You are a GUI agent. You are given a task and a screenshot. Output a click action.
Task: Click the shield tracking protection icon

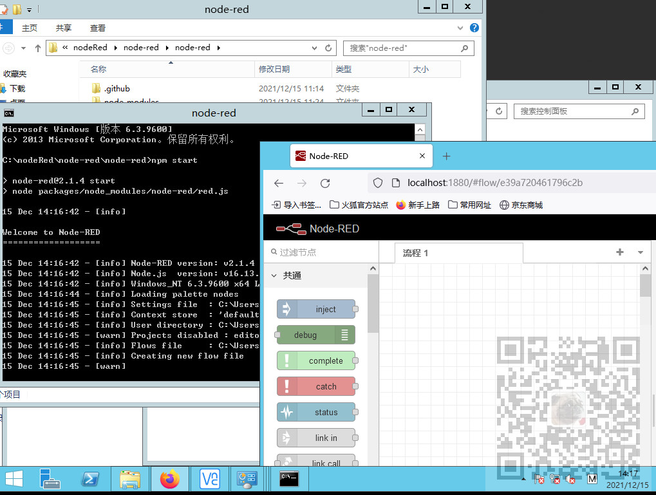378,183
